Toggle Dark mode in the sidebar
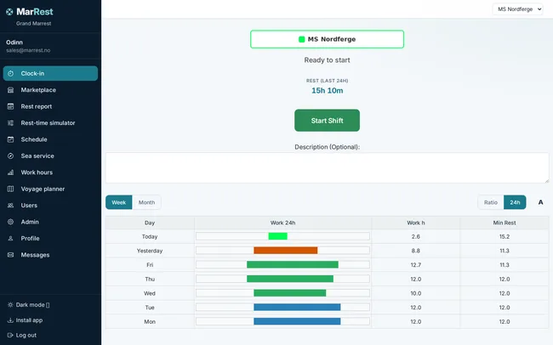This screenshot has width=553, height=345. coord(29,305)
